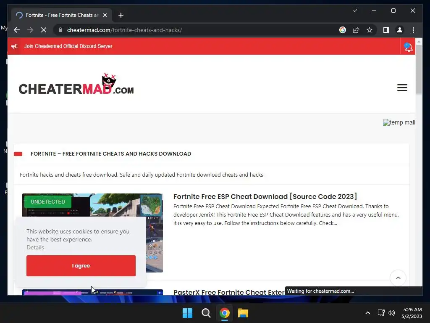Open Windows taskbar search

coord(206,313)
